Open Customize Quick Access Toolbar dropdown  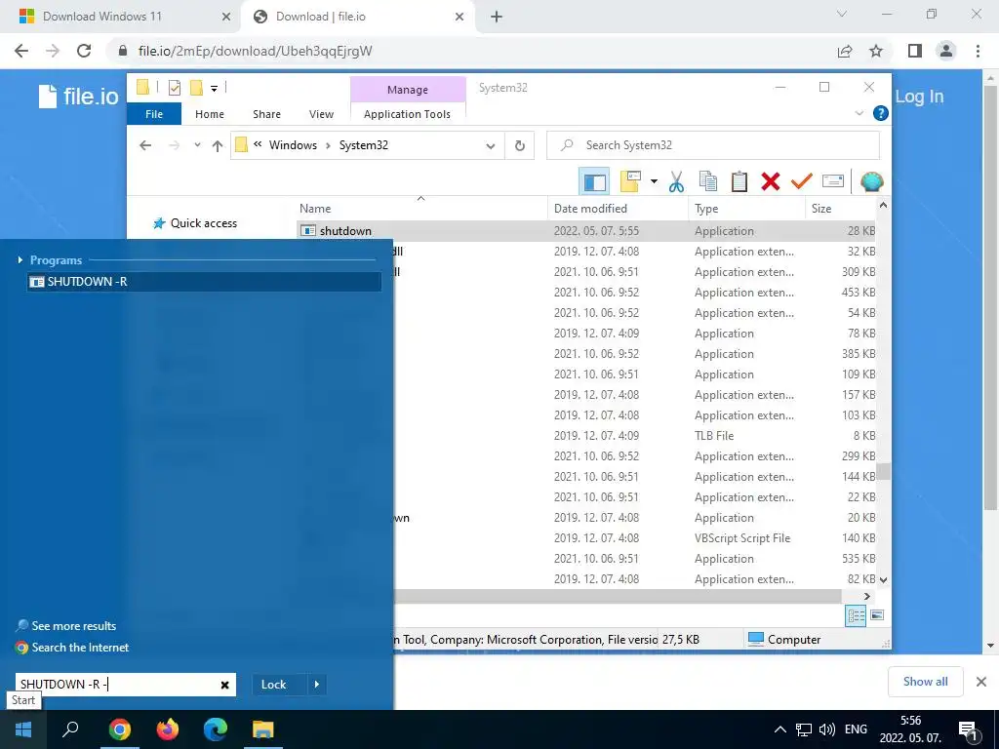tap(214, 89)
